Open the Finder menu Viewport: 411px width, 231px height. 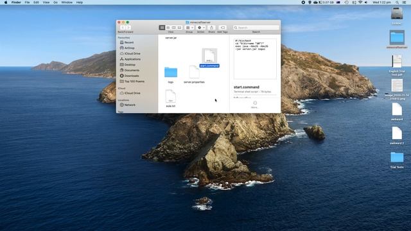(16, 3)
